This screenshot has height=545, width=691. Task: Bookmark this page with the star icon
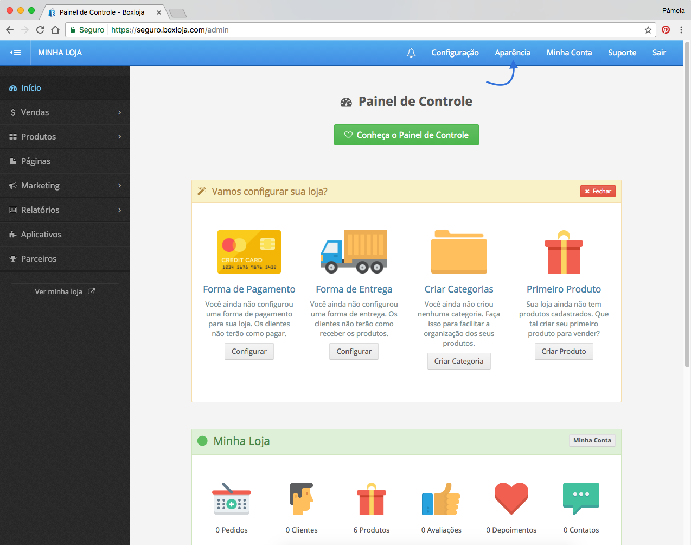pos(648,30)
